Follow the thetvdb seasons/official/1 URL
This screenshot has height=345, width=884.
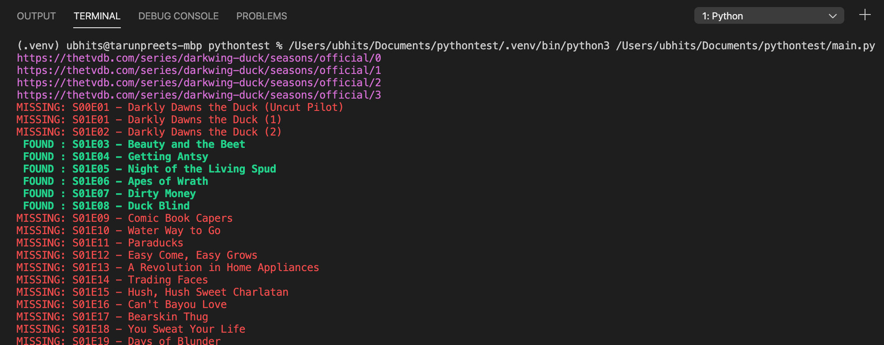pos(199,70)
